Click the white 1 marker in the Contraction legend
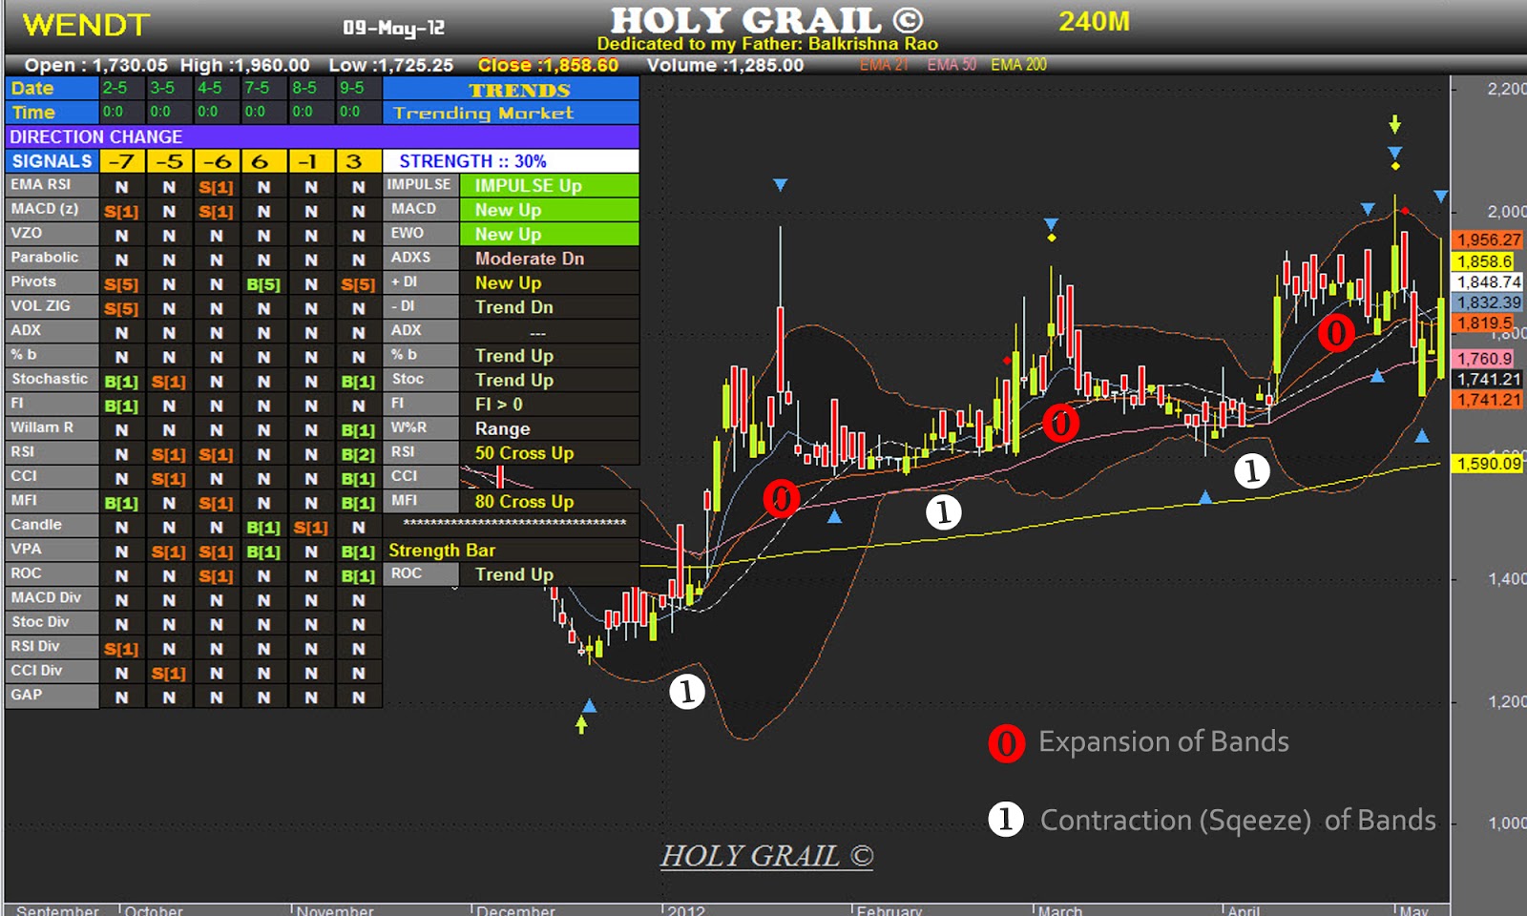This screenshot has height=916, width=1527. pyautogui.click(x=1005, y=819)
